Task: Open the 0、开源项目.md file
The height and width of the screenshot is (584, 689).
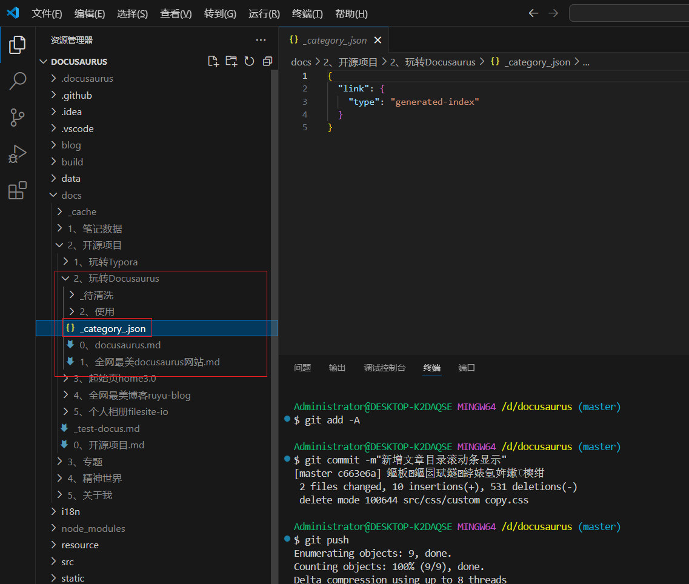Action: pos(109,445)
